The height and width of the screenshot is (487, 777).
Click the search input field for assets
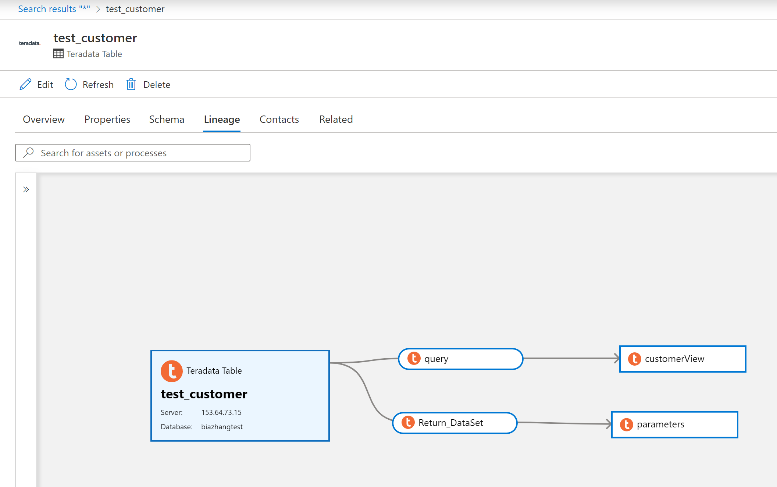pos(132,153)
